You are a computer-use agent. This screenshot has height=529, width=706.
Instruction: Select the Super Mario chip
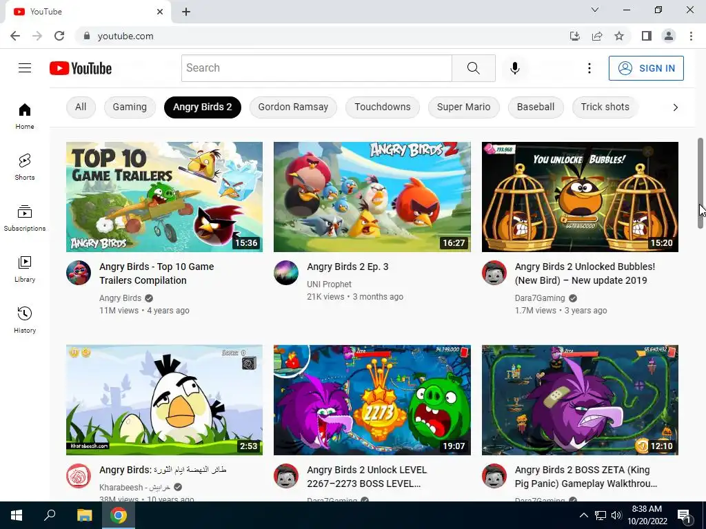tap(464, 107)
